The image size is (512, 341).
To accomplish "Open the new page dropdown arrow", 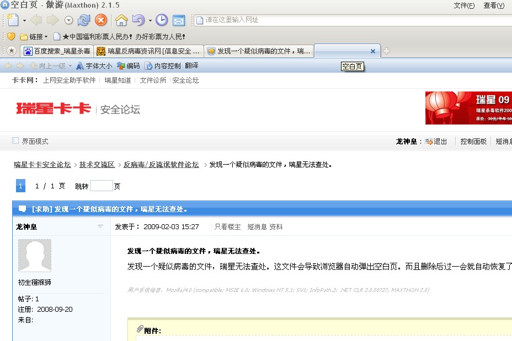I will tap(24, 20).
